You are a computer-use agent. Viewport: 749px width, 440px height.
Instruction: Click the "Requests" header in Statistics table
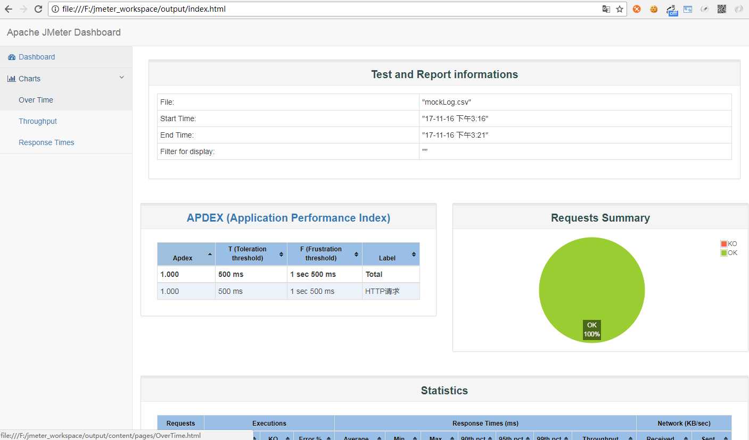pos(180,424)
